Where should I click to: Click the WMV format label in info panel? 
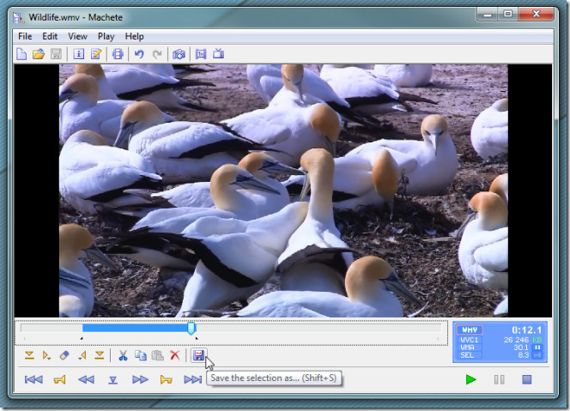[470, 329]
